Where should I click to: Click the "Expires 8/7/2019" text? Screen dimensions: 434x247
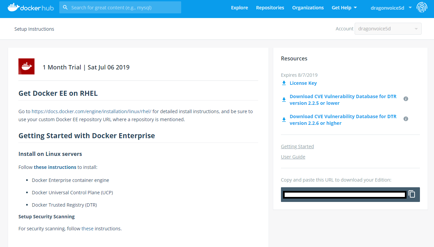click(299, 75)
